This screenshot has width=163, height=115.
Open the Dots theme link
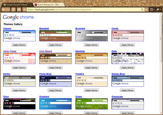click(114, 51)
